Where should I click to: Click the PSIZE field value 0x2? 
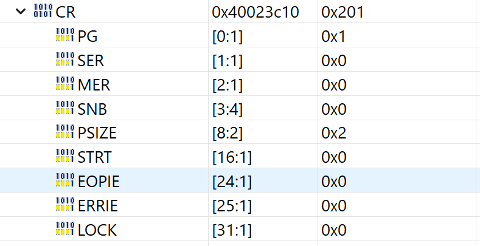[334, 133]
